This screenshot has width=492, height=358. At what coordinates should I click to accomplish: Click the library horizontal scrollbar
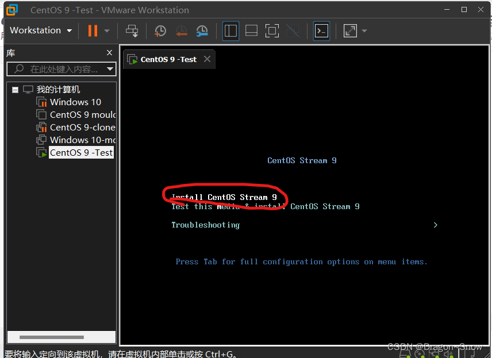pyautogui.click(x=52, y=337)
